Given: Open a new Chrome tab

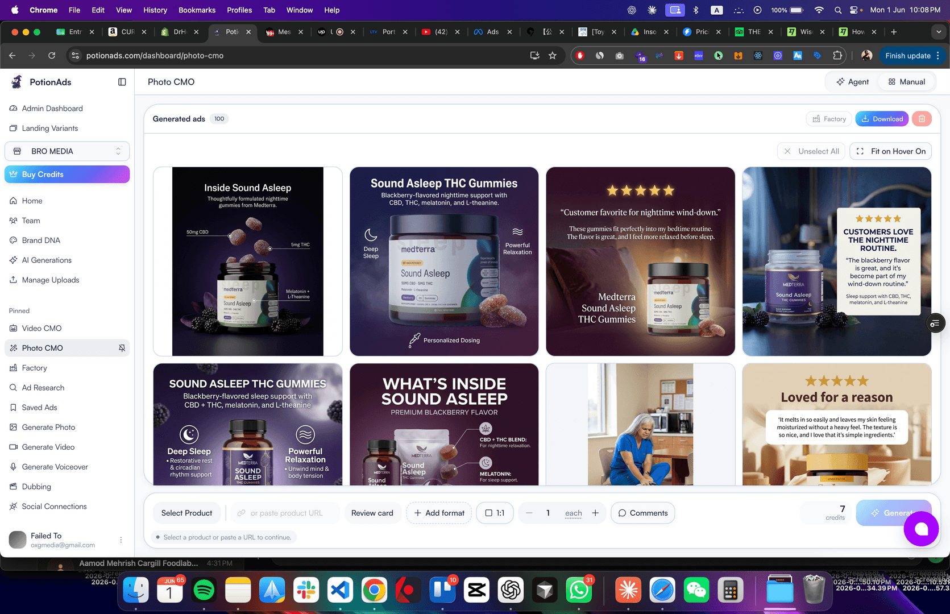Looking at the screenshot, I should tap(894, 32).
